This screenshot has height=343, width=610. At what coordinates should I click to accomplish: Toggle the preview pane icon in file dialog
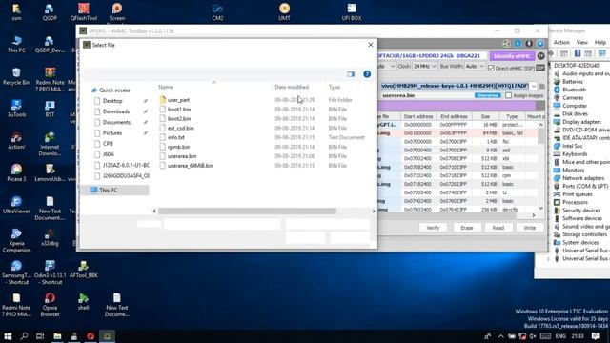click(x=351, y=74)
